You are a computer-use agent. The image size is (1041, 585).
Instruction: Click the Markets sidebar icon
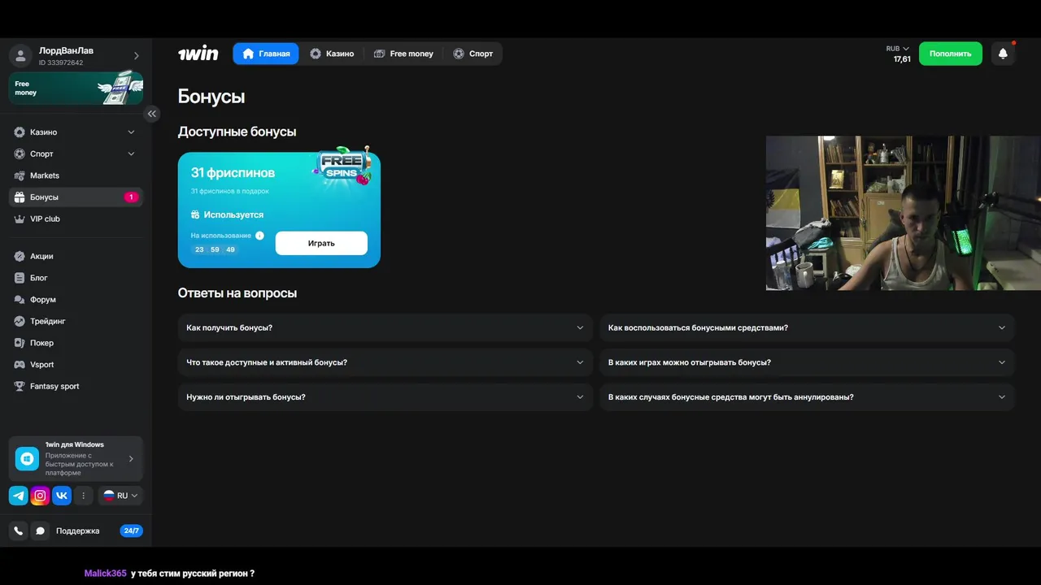click(20, 175)
